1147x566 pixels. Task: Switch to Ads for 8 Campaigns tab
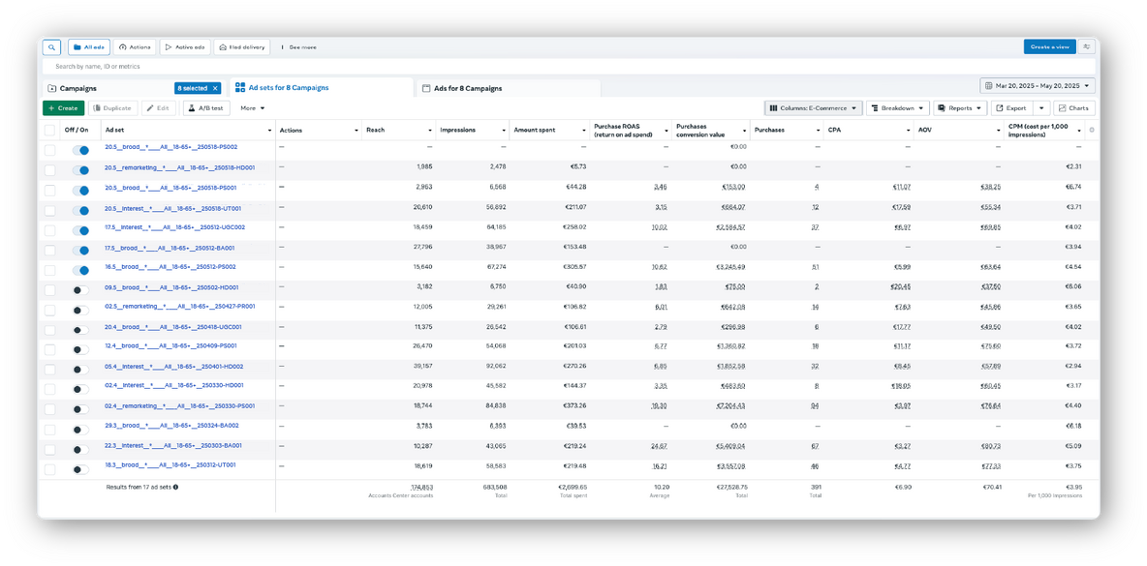pyautogui.click(x=467, y=88)
